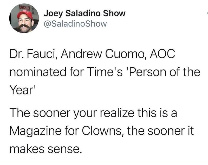The height and width of the screenshot is (165, 208).
Task: Click the words Dr. Fauci in the tweet
Action: (34, 54)
